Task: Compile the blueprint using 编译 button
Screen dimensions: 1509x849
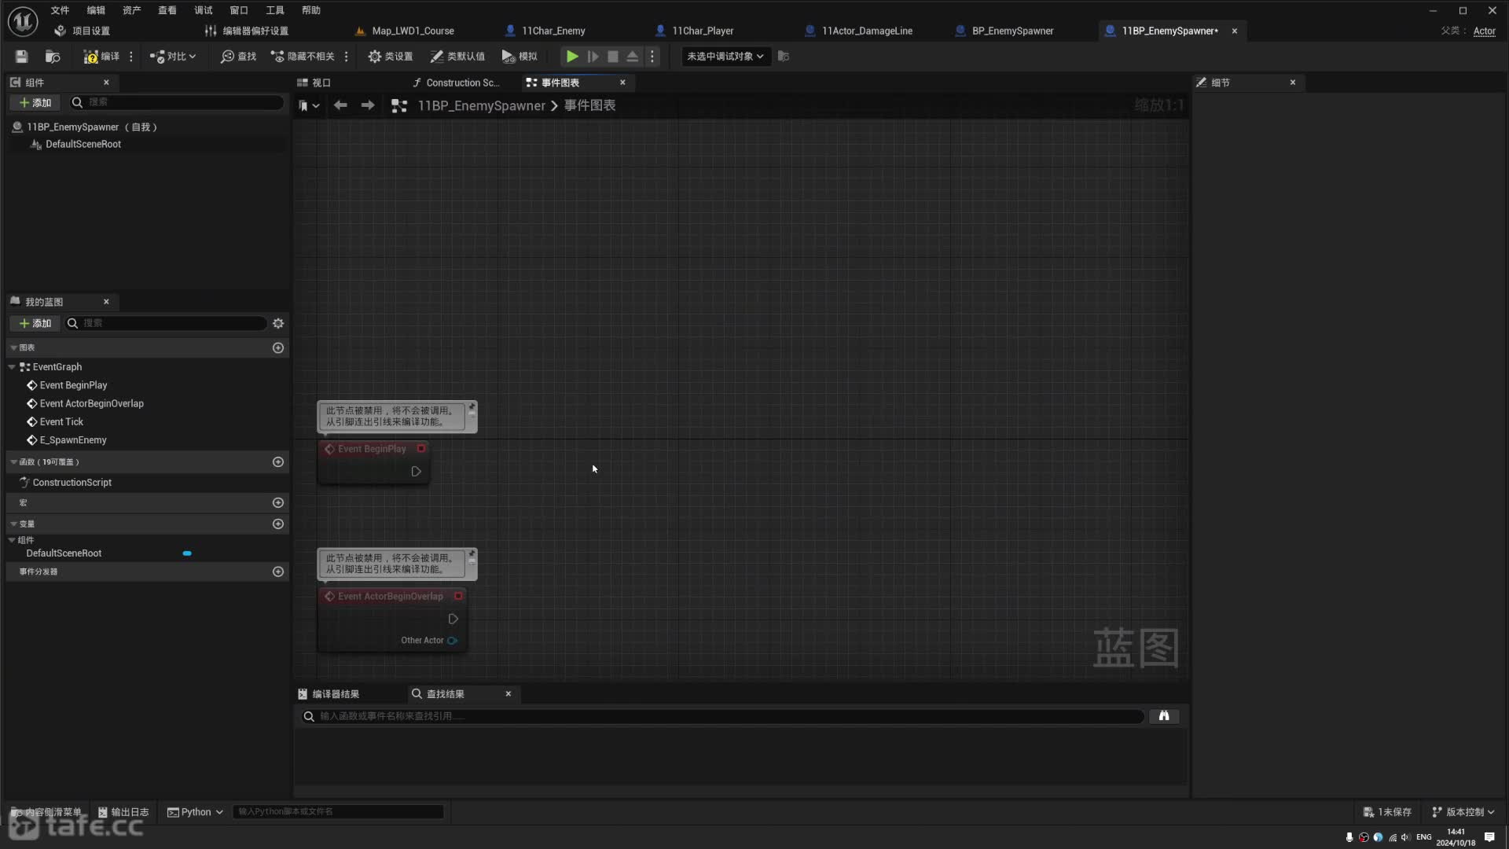Action: point(101,57)
